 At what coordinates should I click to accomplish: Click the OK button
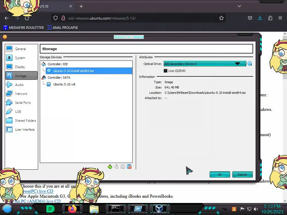(x=220, y=174)
